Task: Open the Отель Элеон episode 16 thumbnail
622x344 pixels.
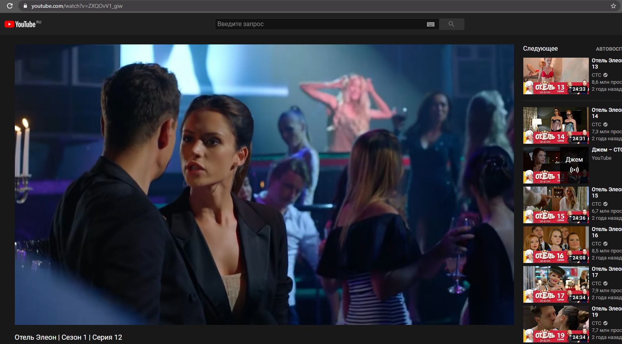Action: (x=556, y=245)
